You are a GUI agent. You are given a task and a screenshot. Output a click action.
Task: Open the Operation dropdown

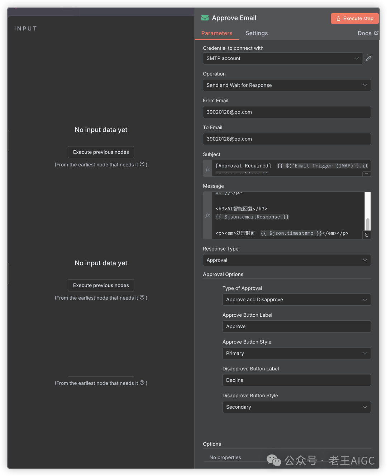pos(287,85)
